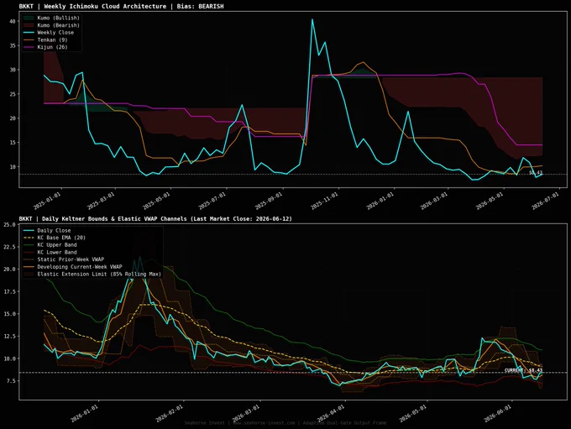
Task: Click the 7.5 tick on daily y-axis
Action: [x=11, y=380]
